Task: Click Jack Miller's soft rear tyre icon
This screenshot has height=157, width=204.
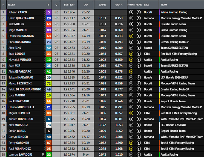Action: 139,24
